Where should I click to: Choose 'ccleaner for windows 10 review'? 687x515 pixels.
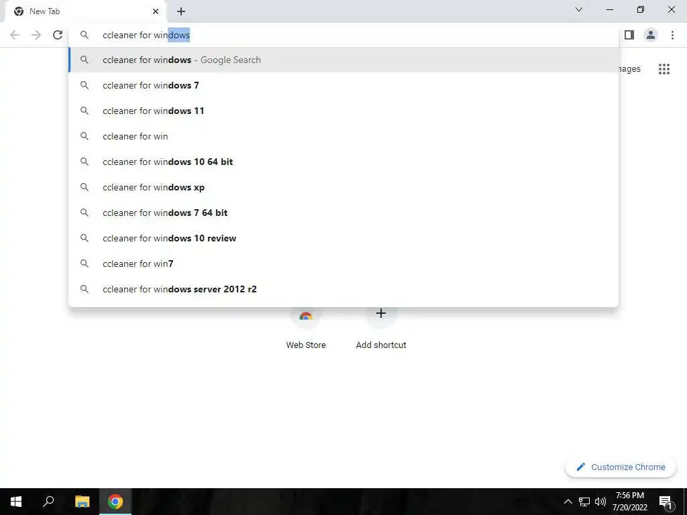click(x=343, y=238)
